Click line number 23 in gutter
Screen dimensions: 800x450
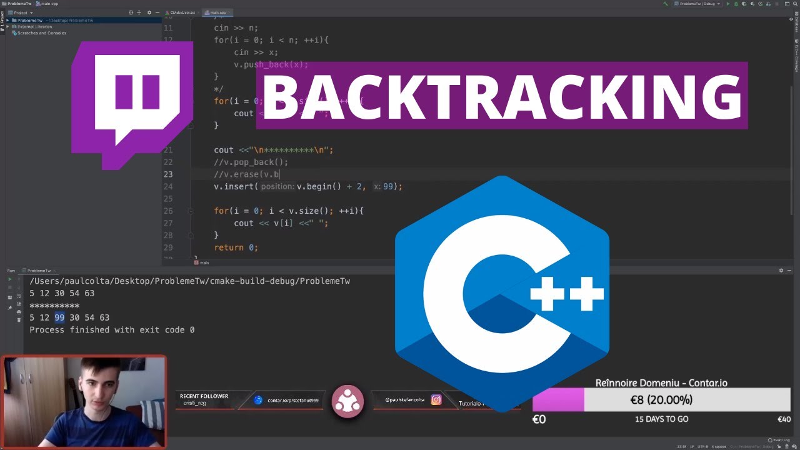[x=167, y=174]
